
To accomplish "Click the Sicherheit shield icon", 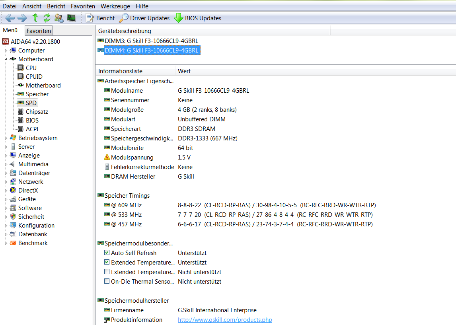I will pos(13,216).
